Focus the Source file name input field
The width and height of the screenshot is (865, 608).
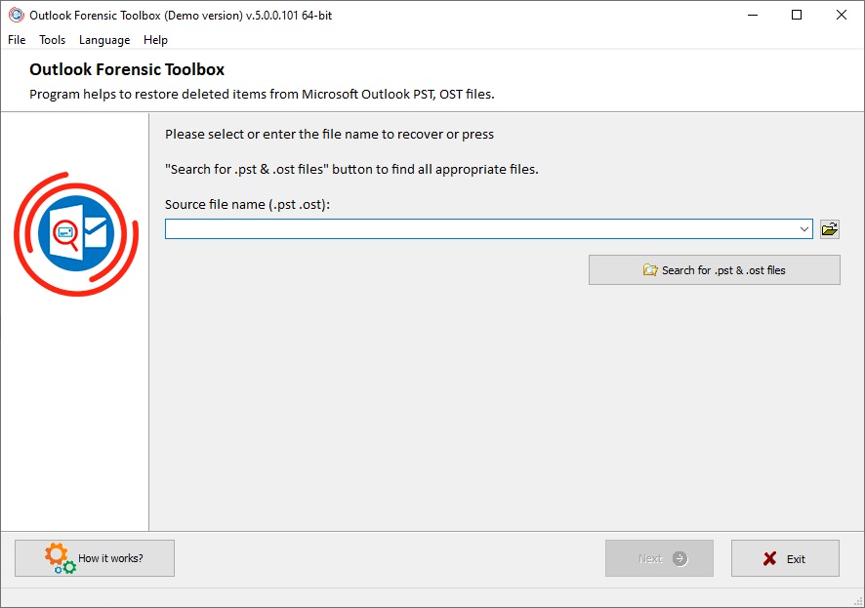tap(478, 229)
